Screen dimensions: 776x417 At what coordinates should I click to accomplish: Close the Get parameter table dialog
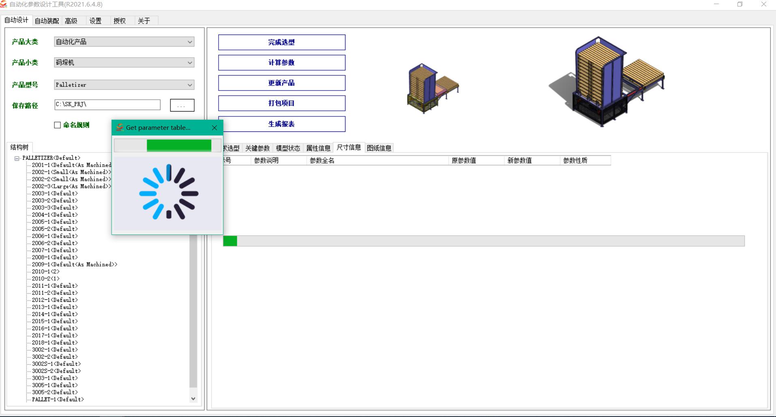coord(214,127)
